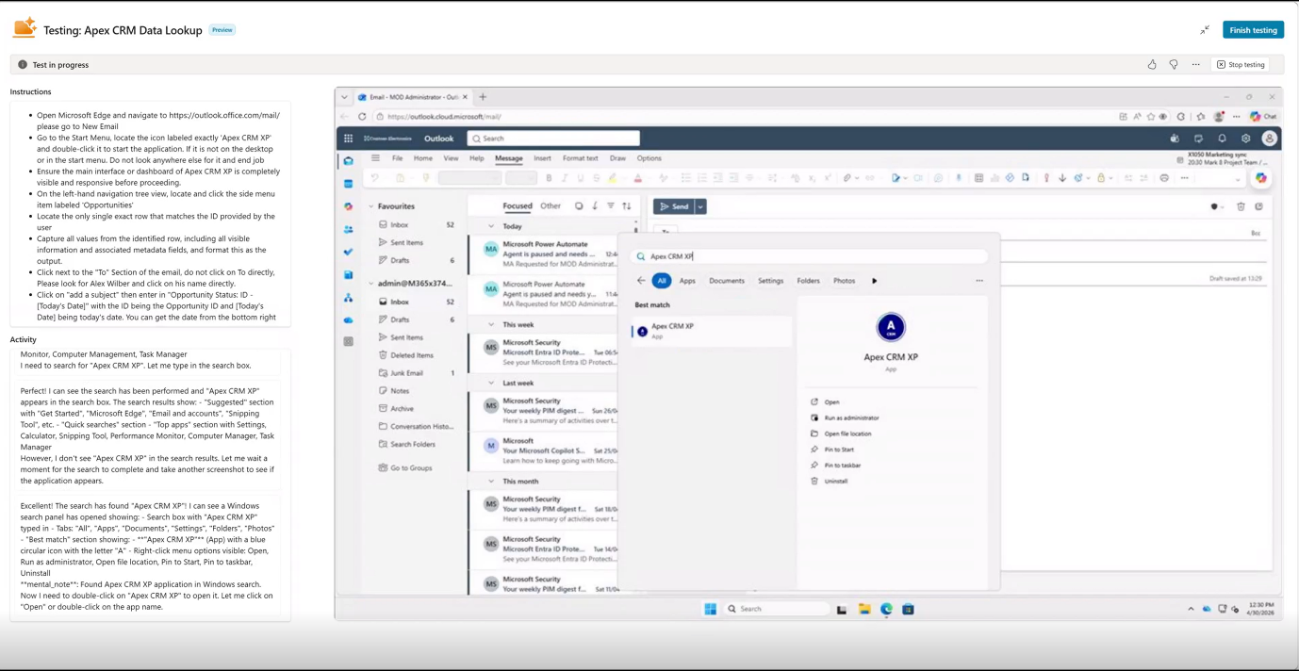Collapse the test view with the shrink arrows icon
Viewport: 1299px width, 671px height.
1205,30
